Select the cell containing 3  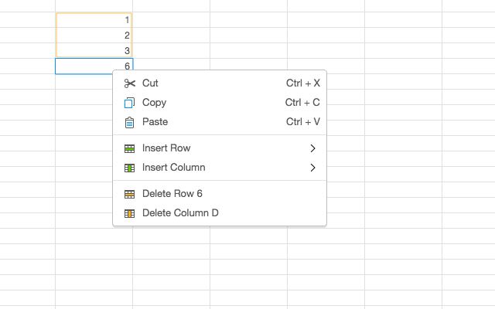coord(94,51)
